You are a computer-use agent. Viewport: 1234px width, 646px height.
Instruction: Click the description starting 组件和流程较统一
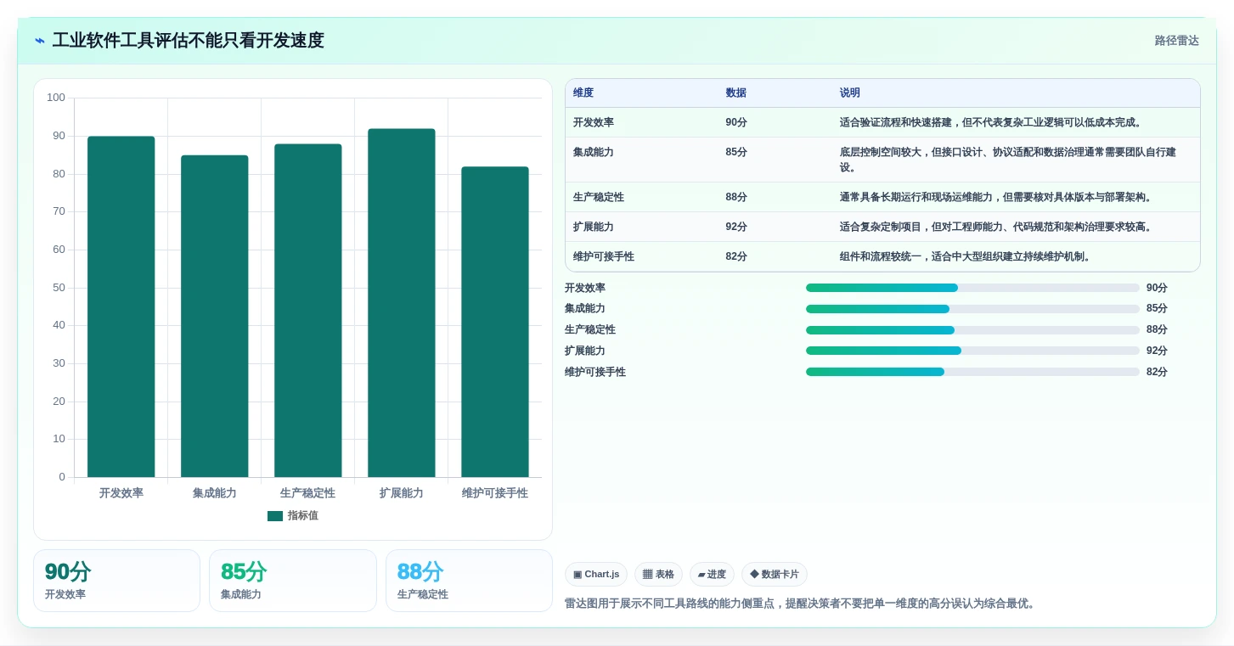click(966, 256)
